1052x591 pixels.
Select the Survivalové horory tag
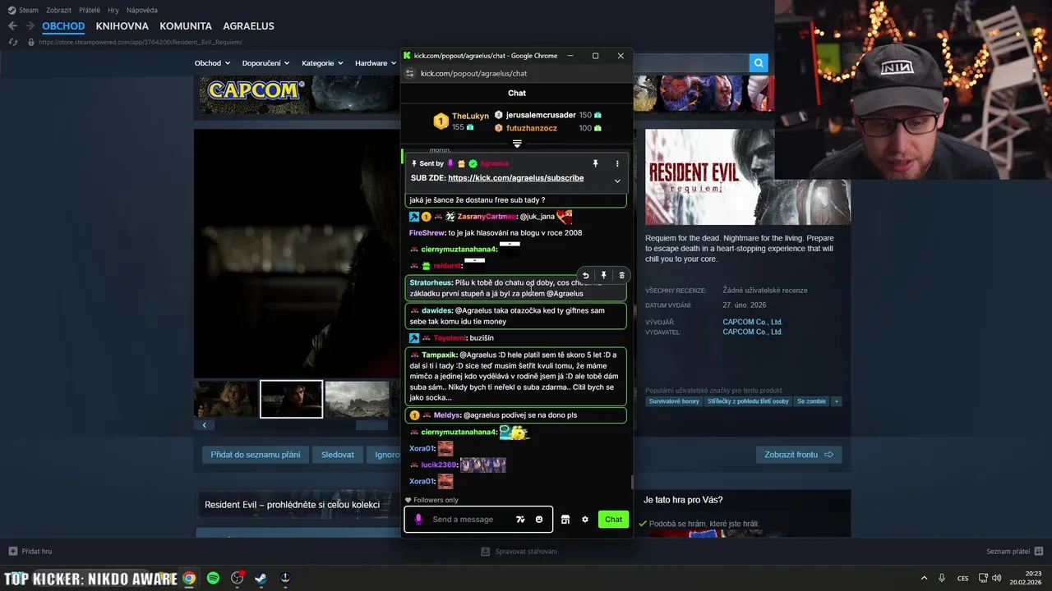pos(674,401)
